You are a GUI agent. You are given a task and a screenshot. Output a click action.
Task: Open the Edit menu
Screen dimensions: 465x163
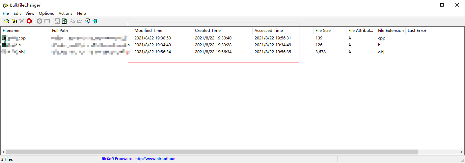tap(17, 13)
